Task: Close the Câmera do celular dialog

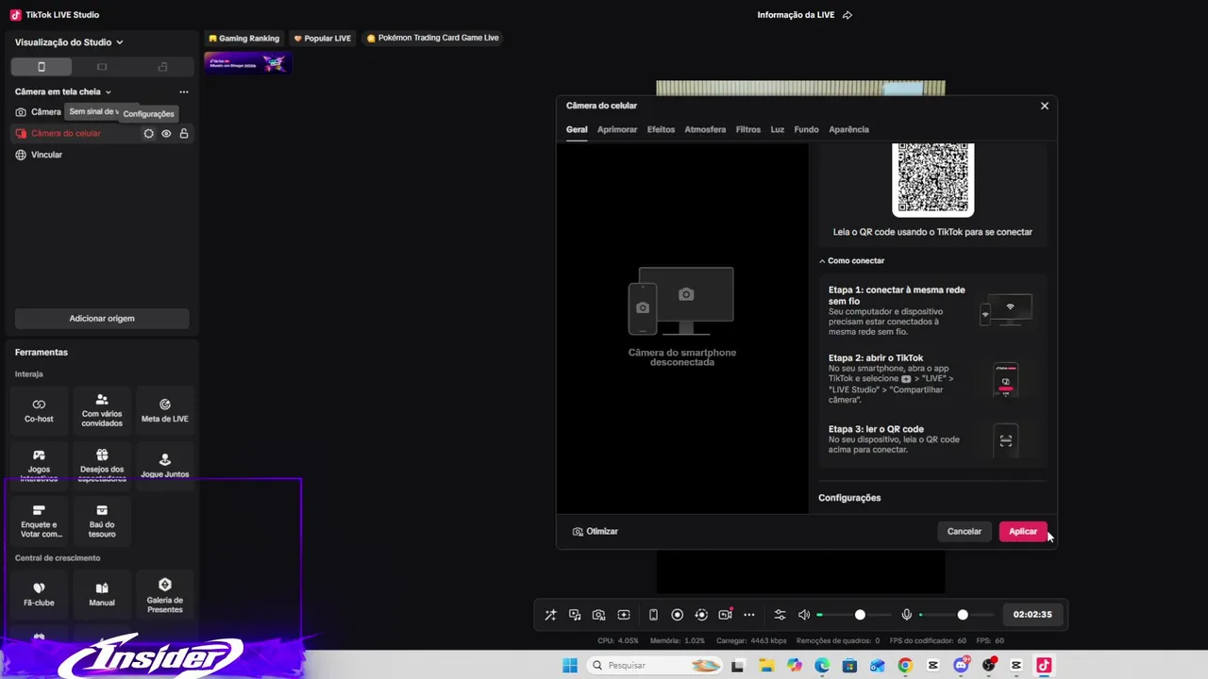Action: 1045,106
